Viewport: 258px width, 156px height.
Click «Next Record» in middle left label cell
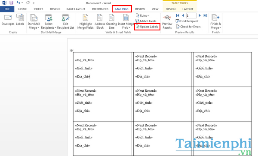pyautogui.click(x=86, y=91)
